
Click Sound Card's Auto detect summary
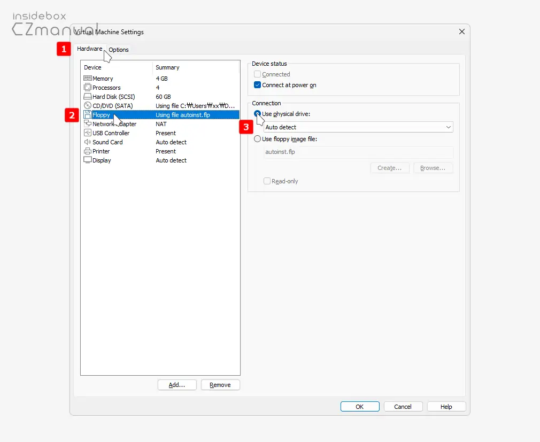pyautogui.click(x=171, y=142)
